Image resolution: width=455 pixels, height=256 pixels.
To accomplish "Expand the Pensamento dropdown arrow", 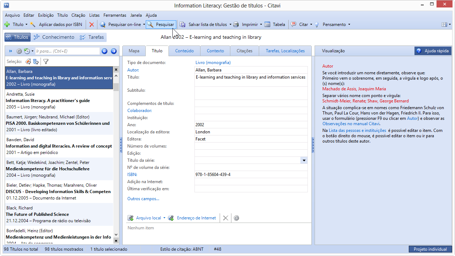I will point(349,25).
